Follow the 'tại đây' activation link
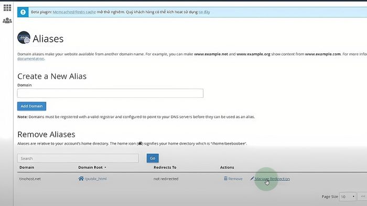The image size is (367, 206). click(204, 12)
